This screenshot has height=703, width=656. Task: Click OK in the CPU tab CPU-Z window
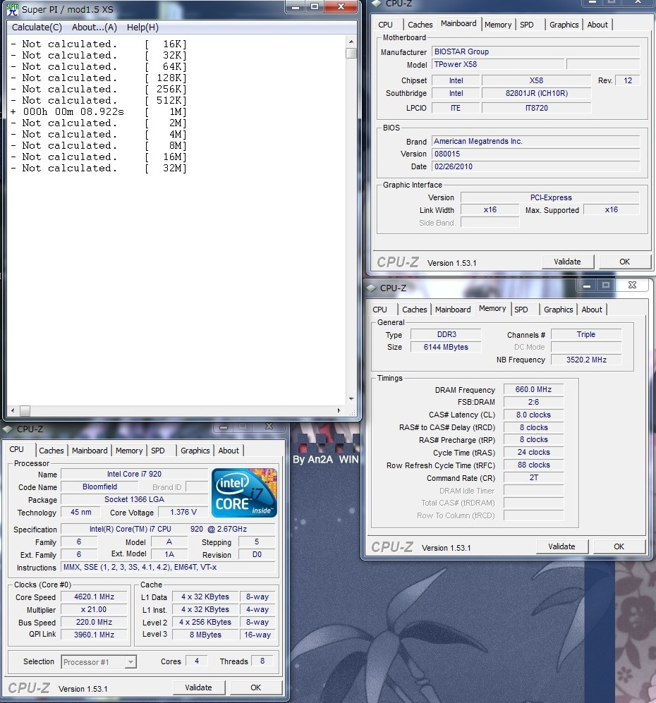[255, 687]
